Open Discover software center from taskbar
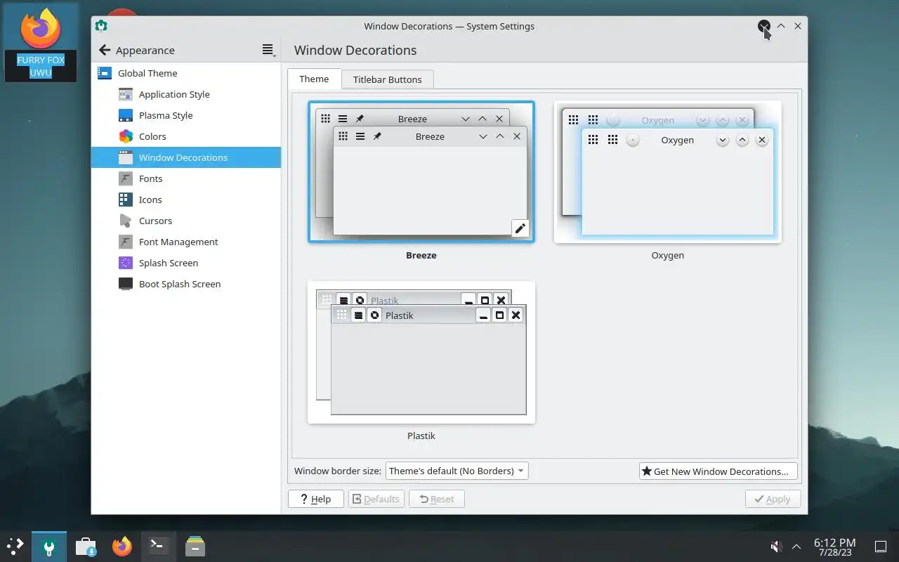Image resolution: width=899 pixels, height=562 pixels. [86, 546]
